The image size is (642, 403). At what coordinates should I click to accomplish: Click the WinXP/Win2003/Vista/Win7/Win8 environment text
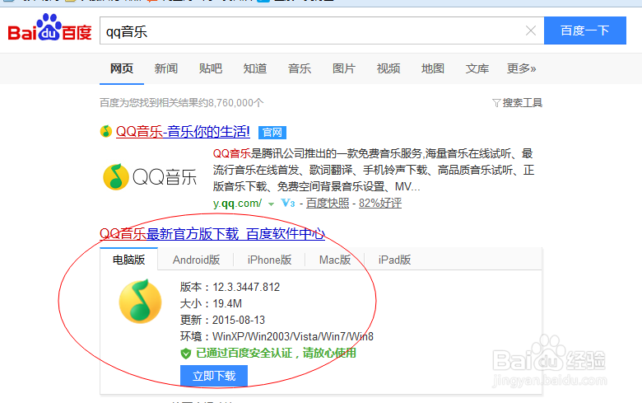click(293, 336)
